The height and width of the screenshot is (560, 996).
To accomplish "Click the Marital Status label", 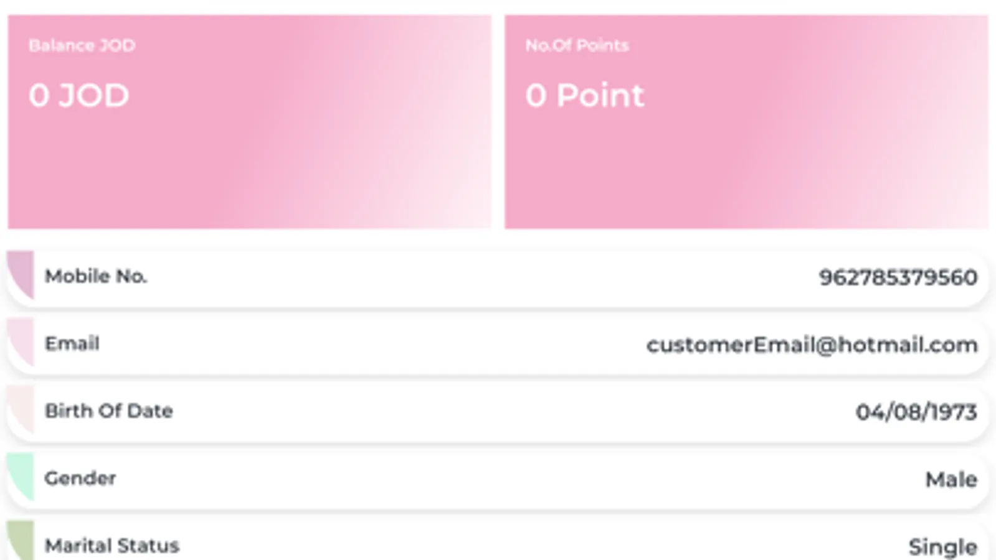I will 112,546.
